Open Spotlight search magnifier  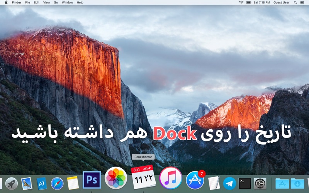[x=295, y=3]
